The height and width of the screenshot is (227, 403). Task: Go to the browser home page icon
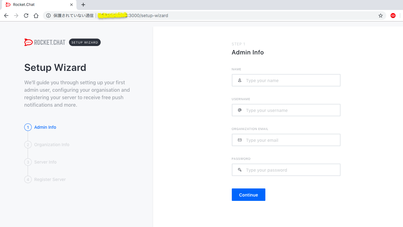pos(36,16)
